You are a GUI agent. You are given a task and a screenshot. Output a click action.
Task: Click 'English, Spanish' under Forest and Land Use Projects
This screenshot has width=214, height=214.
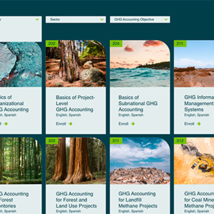click(68, 211)
